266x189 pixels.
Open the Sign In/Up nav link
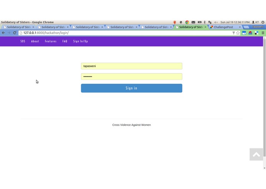(81, 41)
